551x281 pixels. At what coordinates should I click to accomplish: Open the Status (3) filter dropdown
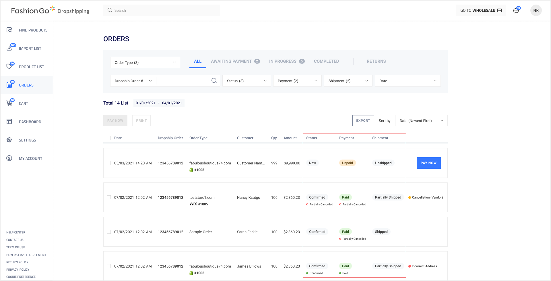pos(247,81)
